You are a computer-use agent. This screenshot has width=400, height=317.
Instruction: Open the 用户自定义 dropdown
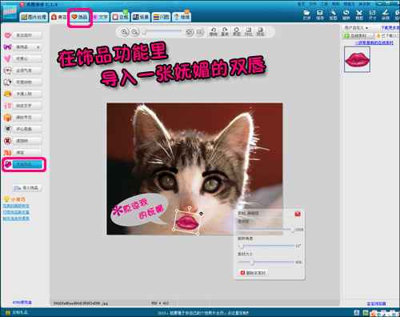pos(356,28)
